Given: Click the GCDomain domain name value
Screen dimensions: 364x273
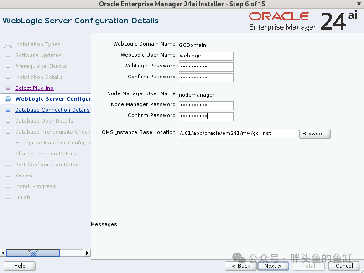Looking at the screenshot, I should [x=192, y=45].
